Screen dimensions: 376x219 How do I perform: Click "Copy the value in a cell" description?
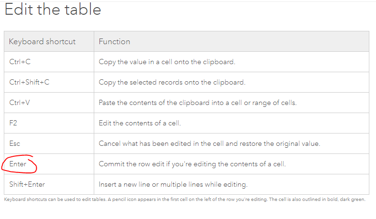click(x=167, y=62)
